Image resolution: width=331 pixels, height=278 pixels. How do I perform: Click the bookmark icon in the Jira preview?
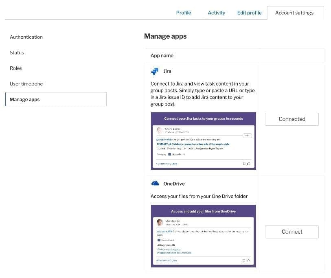[244, 164]
